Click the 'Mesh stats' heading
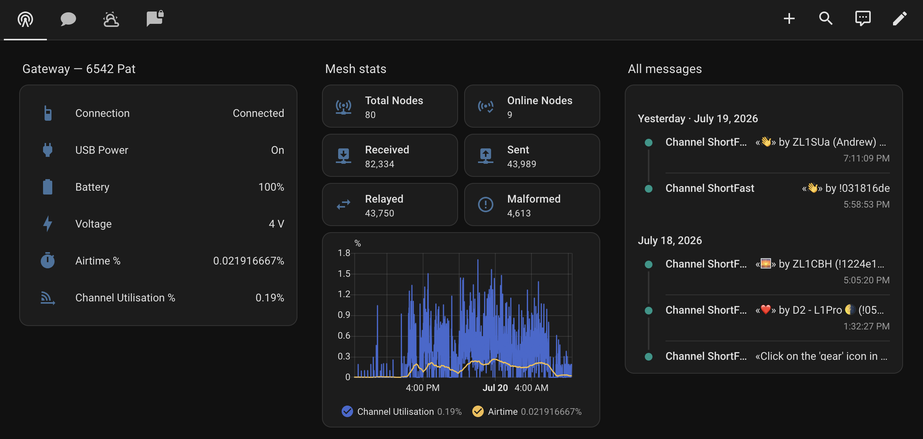Viewport: 923px width, 439px height. (x=356, y=69)
